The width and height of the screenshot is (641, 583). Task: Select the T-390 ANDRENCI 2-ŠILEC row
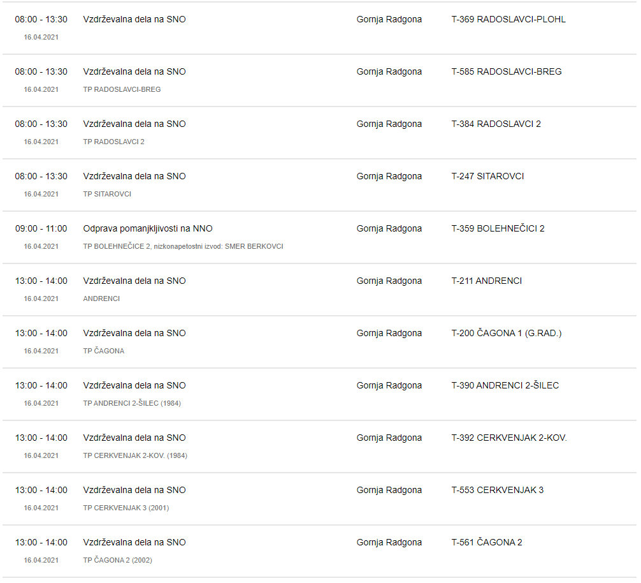click(x=505, y=385)
